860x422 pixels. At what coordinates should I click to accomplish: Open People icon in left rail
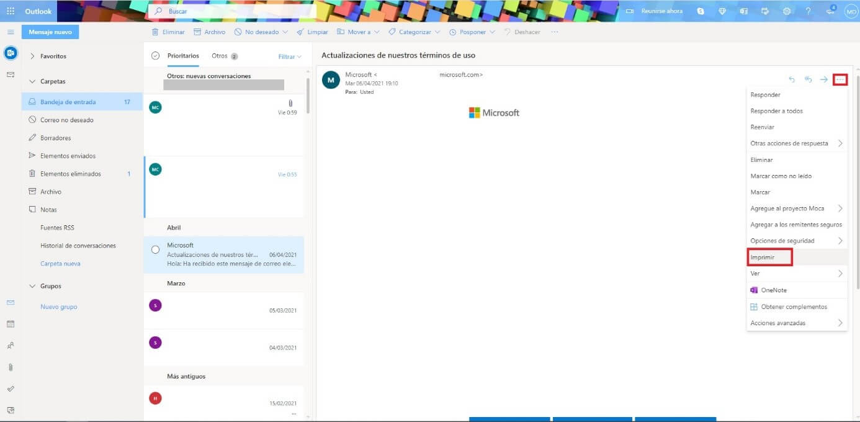coord(11,346)
